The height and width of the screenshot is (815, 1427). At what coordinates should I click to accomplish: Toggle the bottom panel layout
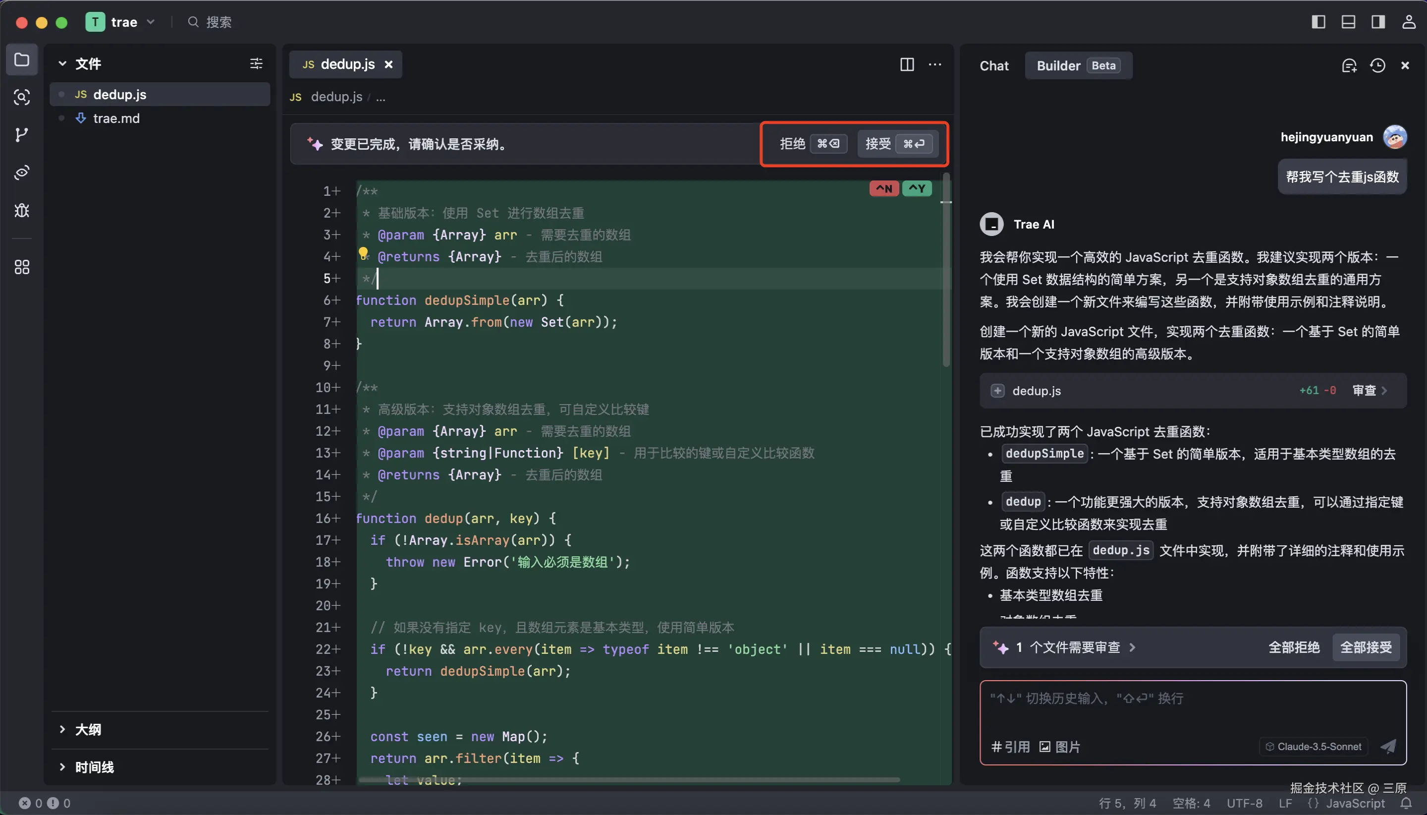1348,22
